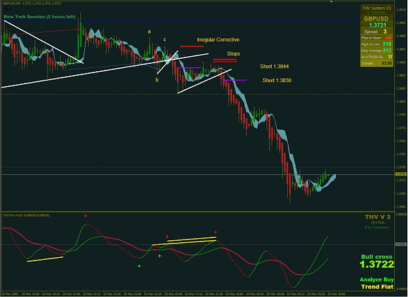Click the zero level tag on THVTrix axis

401,244
